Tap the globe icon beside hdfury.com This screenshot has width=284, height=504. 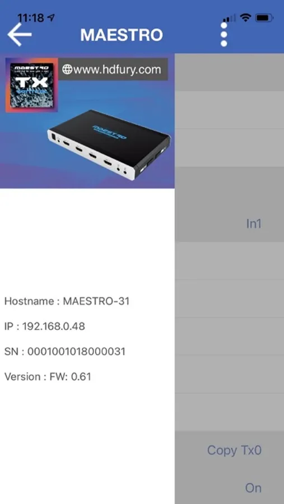[x=67, y=69]
